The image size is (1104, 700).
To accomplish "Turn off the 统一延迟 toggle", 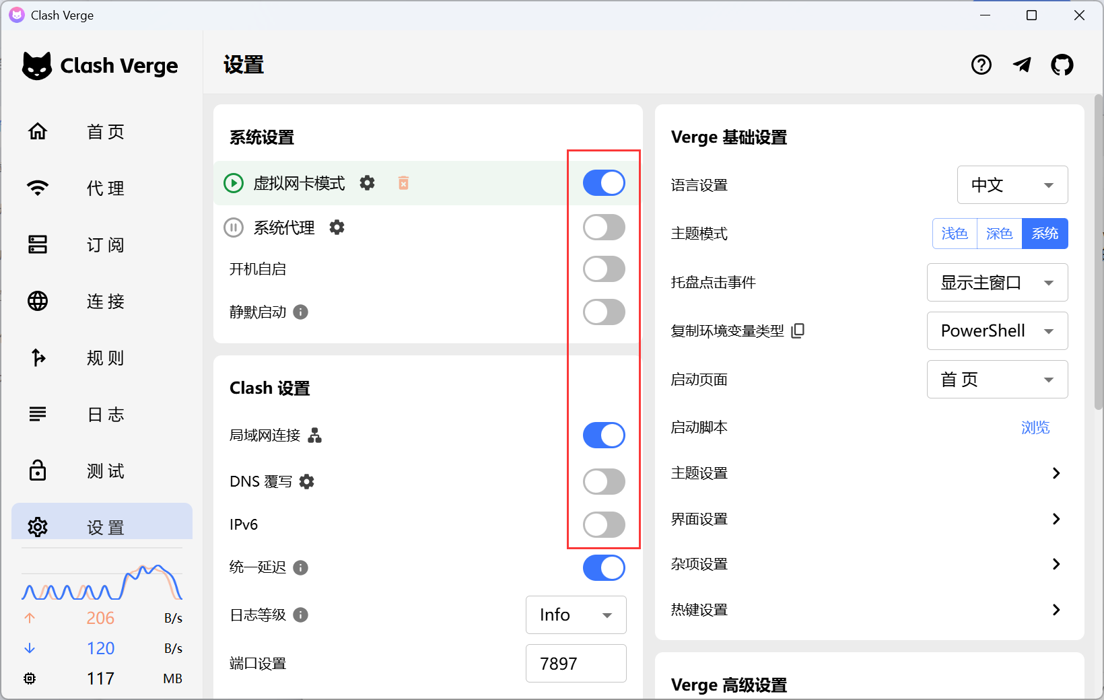I will tap(604, 568).
